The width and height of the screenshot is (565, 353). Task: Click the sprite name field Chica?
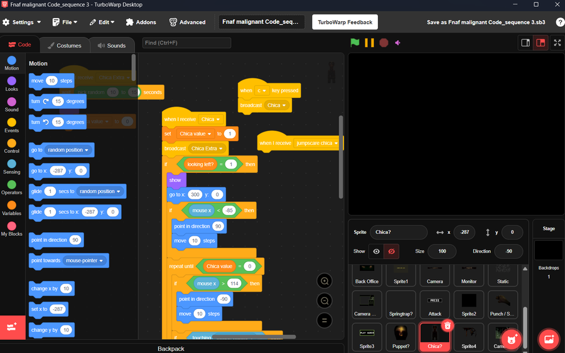[399, 232]
